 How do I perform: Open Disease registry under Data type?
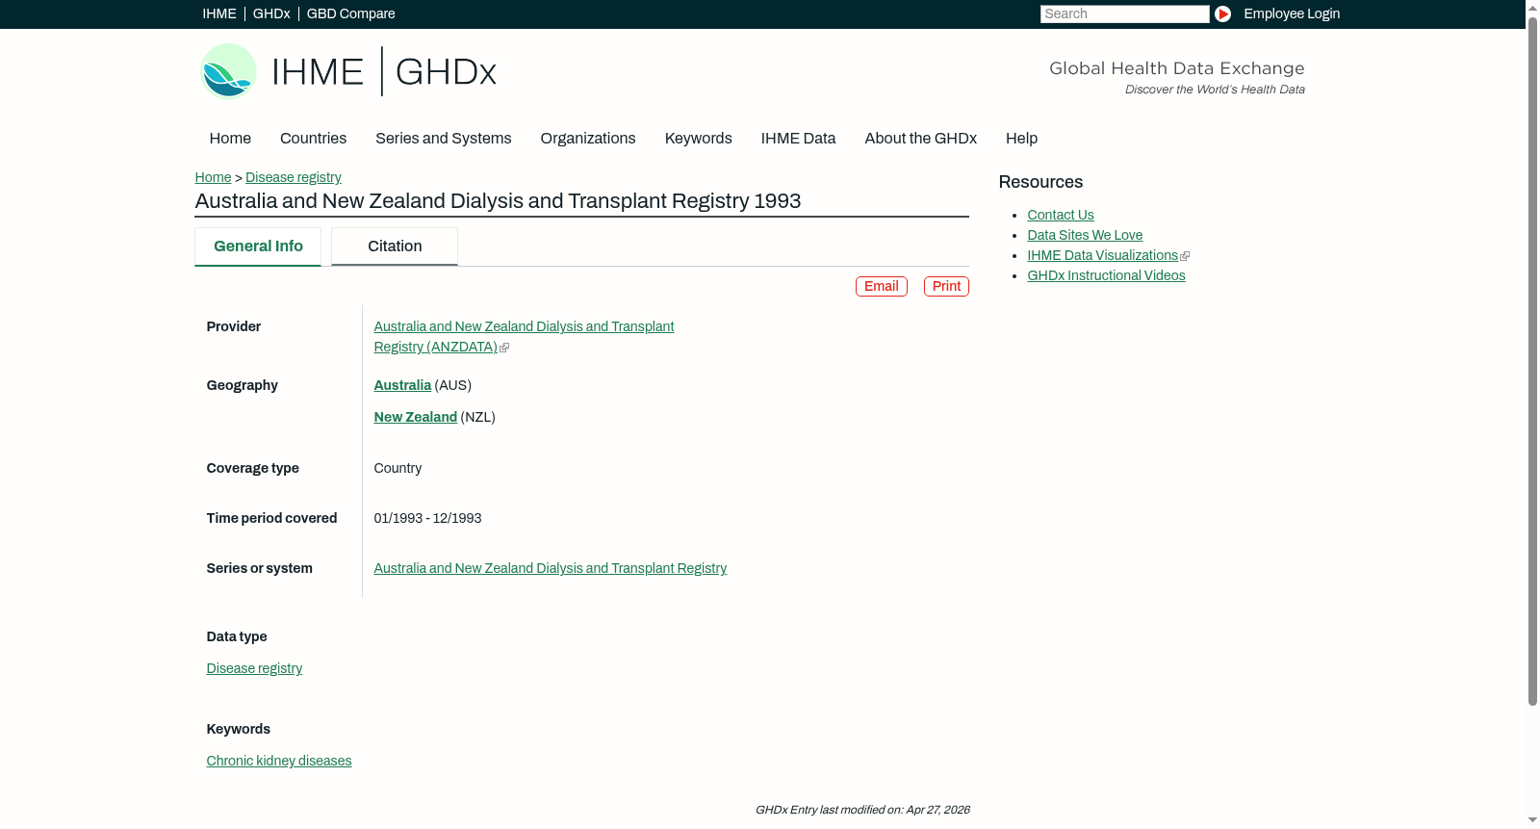coord(254,669)
